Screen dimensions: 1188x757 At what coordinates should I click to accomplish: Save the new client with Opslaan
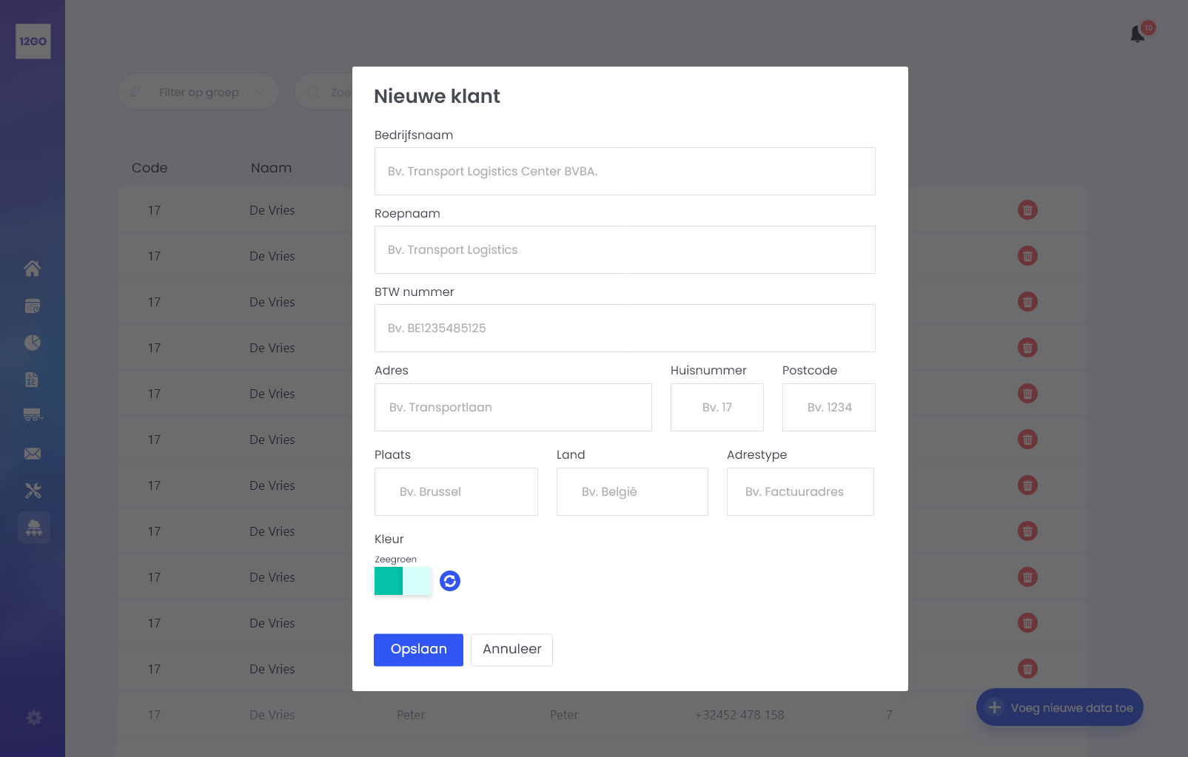point(418,649)
